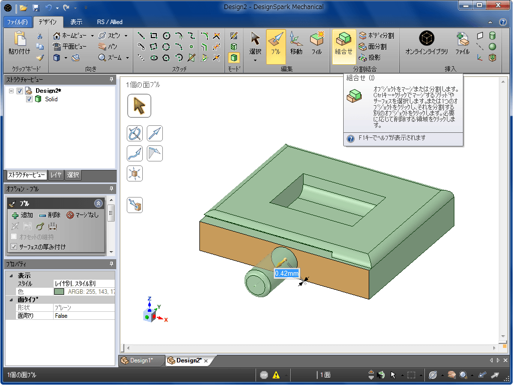Viewport: 513px width, 385px height.
Task: Click the Stop icon in status bar
Action: [264, 375]
